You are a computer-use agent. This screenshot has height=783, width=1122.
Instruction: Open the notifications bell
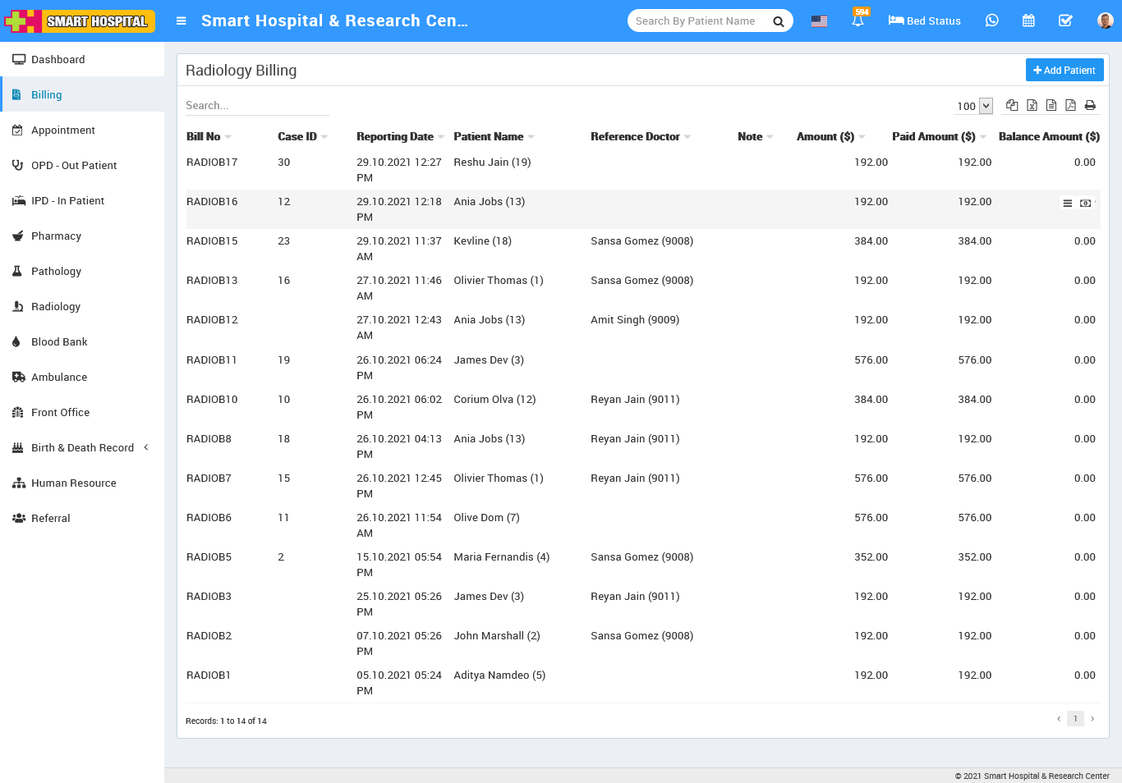tap(858, 21)
